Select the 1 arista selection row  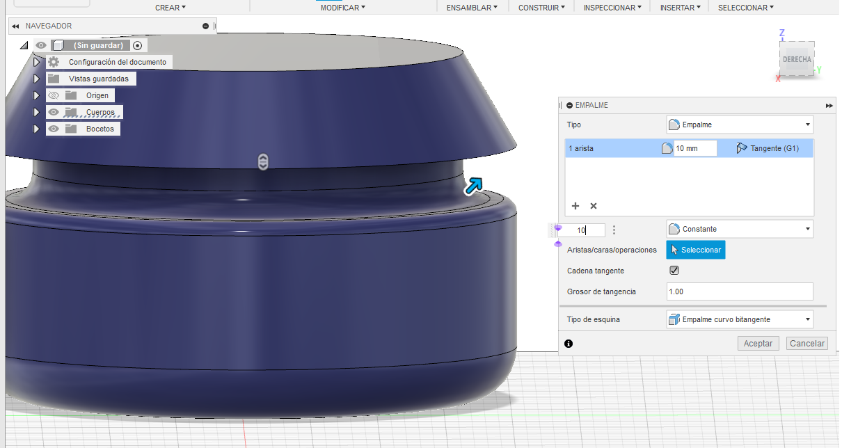point(689,148)
